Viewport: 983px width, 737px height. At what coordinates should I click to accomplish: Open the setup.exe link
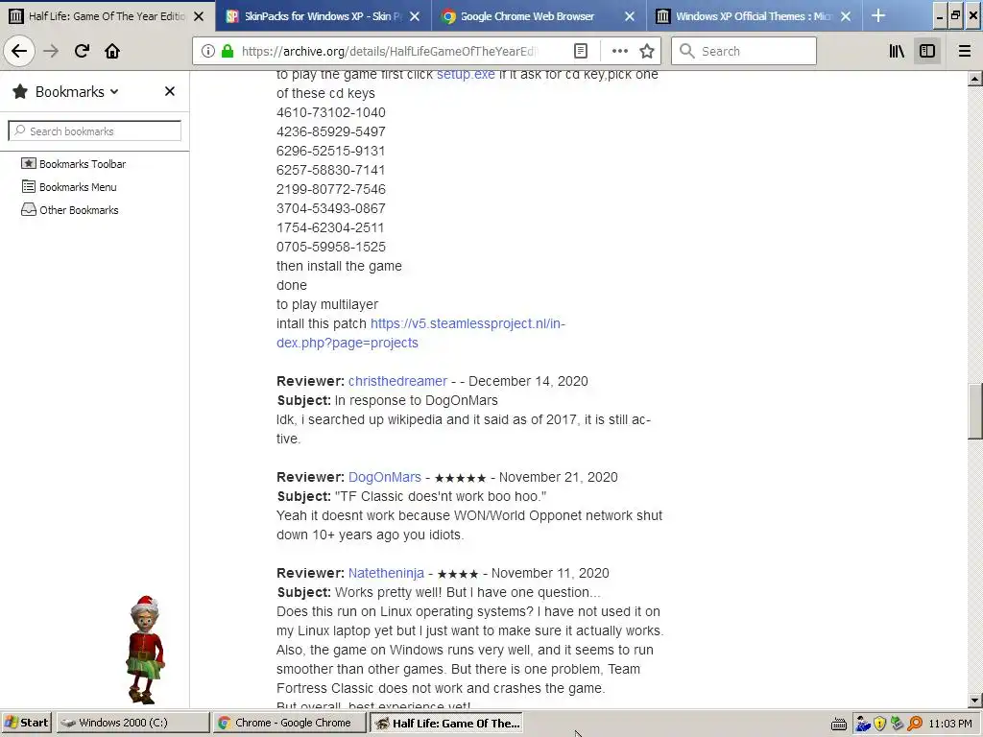466,74
